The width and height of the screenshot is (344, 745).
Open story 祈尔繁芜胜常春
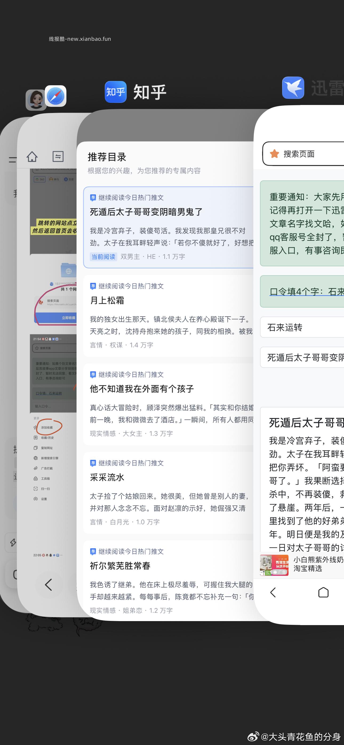tap(169, 581)
